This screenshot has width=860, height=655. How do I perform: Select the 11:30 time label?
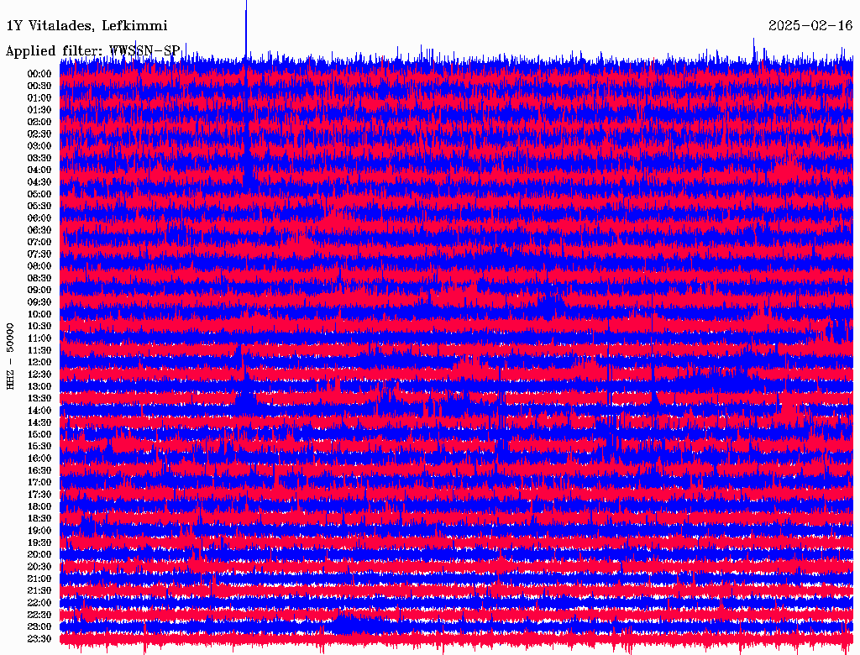coord(39,350)
